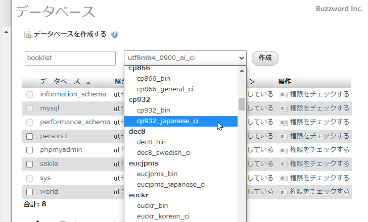Open the phpmyadmin database link

(x=61, y=150)
